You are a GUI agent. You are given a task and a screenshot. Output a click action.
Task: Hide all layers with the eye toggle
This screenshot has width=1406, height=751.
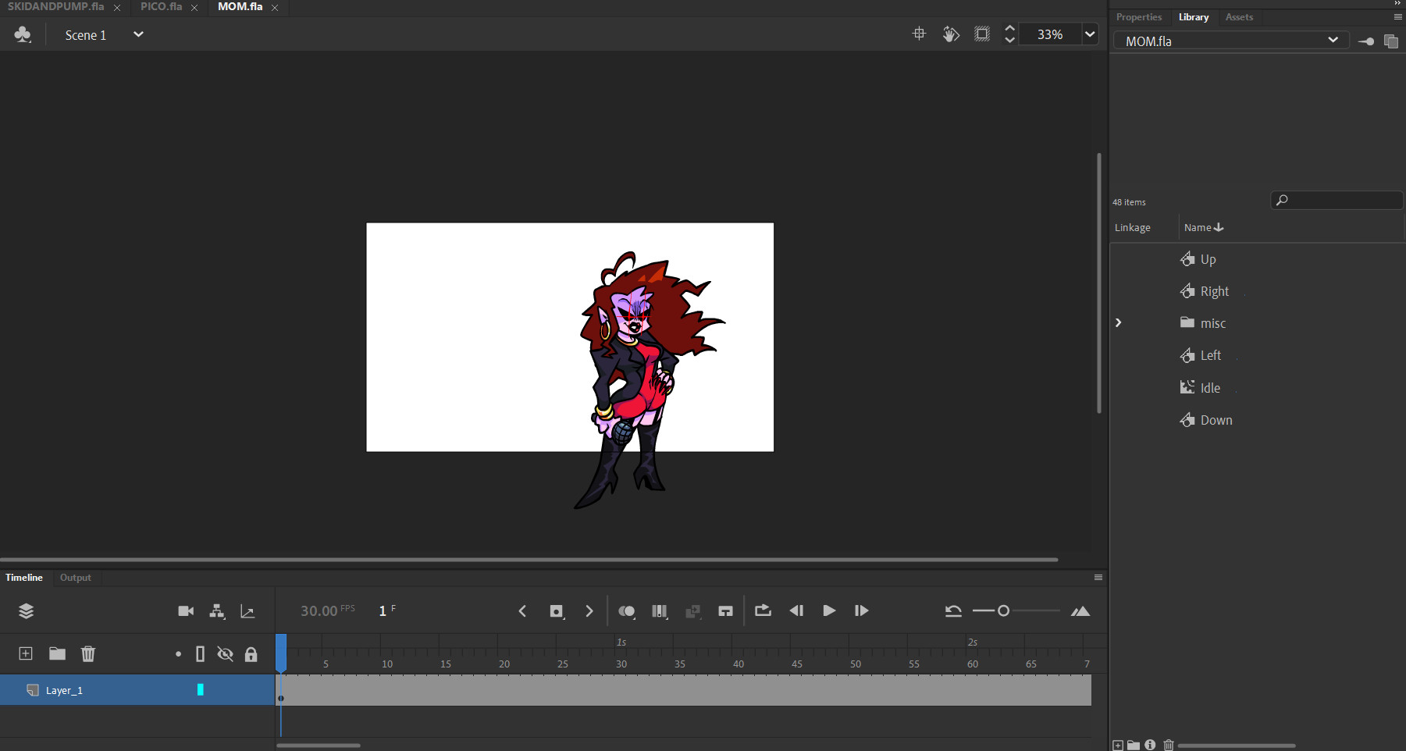pyautogui.click(x=226, y=653)
